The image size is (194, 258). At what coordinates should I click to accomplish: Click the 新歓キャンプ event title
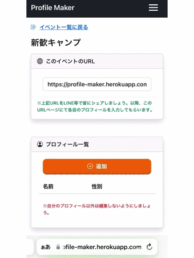[x=56, y=42]
